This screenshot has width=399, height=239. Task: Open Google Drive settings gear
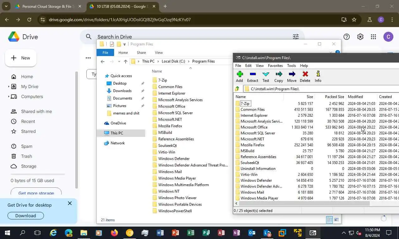(360, 37)
